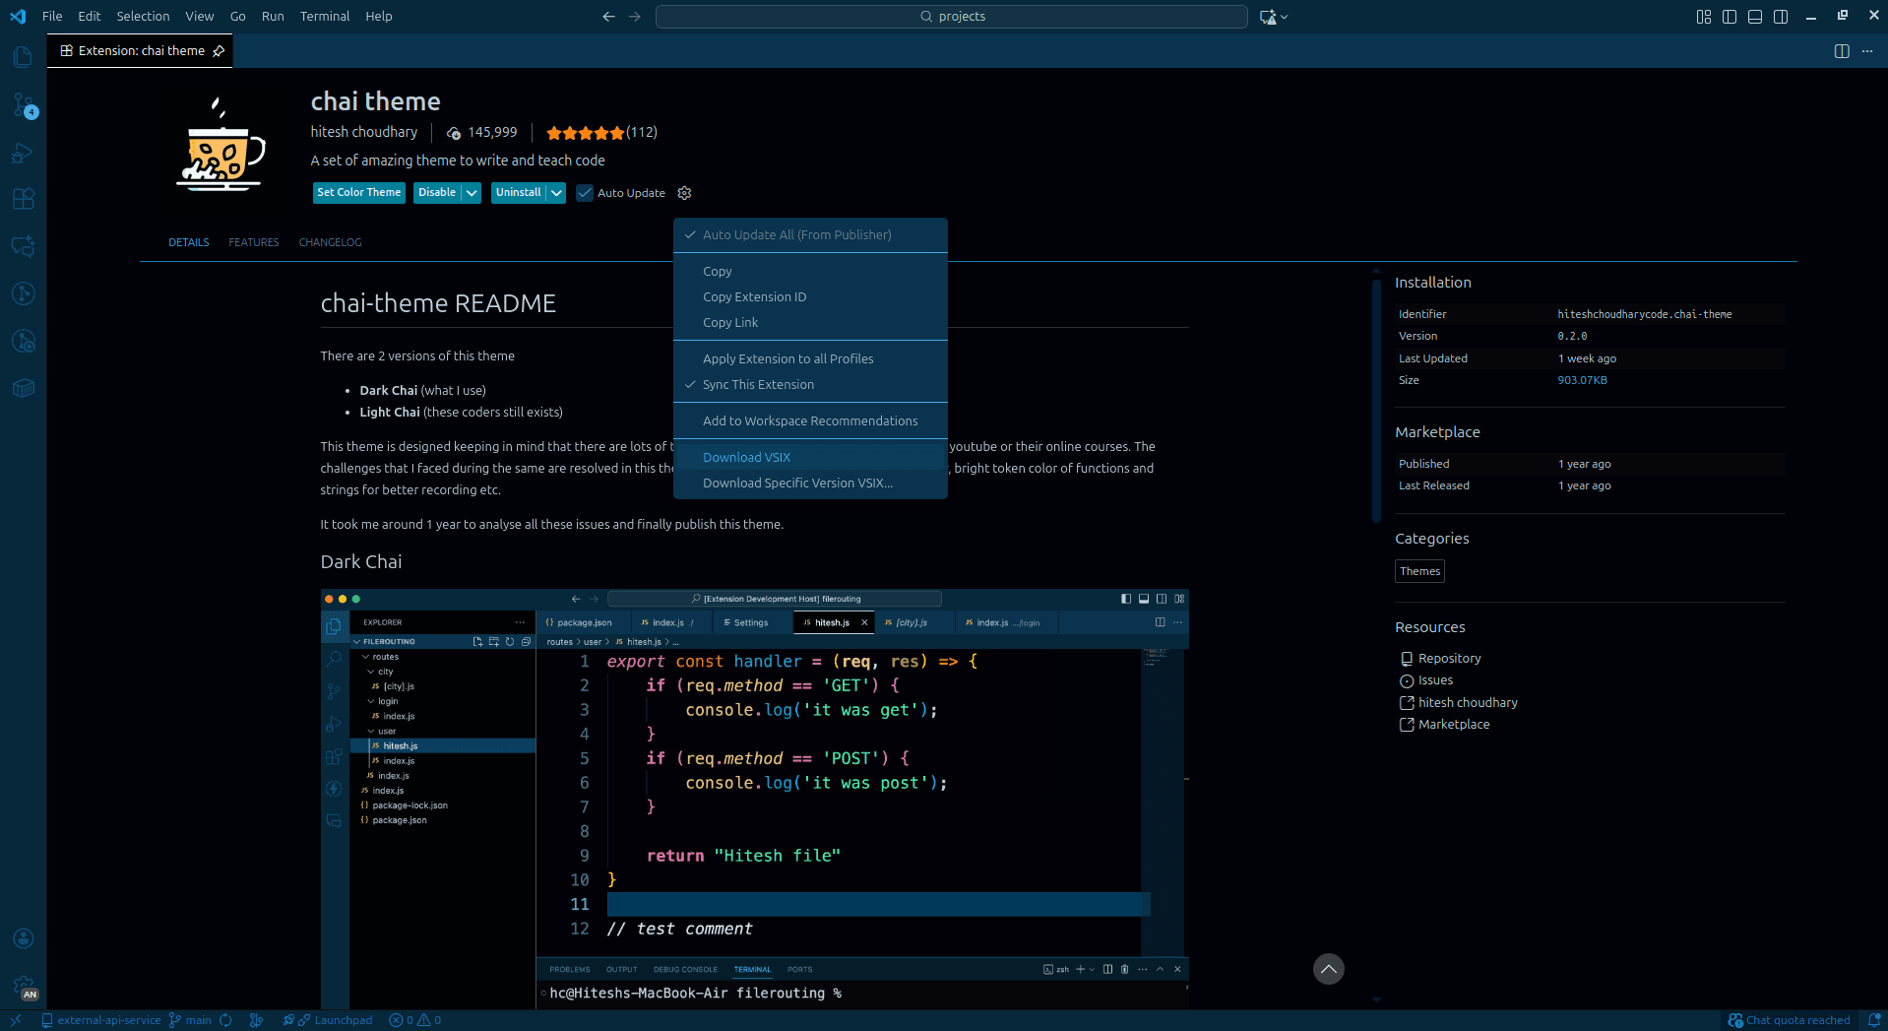Image resolution: width=1888 pixels, height=1031 pixels.
Task: Open the Copilot chat dropdown chevron
Action: [1284, 17]
